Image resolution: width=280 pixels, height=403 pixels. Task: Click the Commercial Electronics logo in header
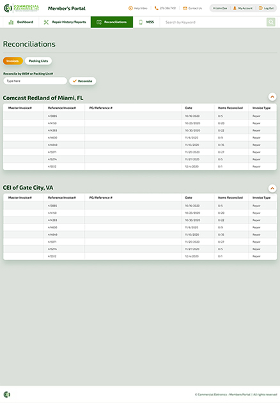(21, 8)
